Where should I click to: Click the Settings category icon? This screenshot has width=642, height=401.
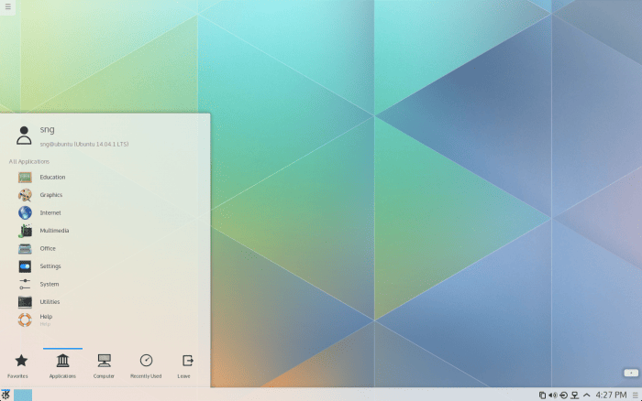(25, 266)
